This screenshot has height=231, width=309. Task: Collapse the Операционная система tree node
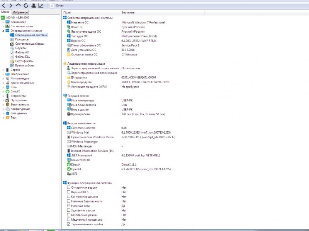pyautogui.click(x=3, y=31)
